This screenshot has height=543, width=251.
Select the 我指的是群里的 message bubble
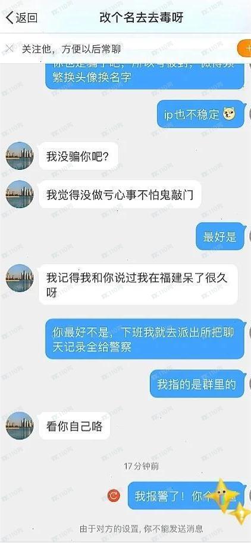click(x=197, y=384)
